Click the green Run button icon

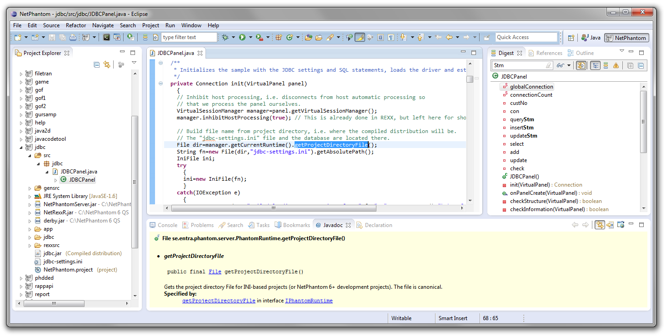(x=242, y=37)
